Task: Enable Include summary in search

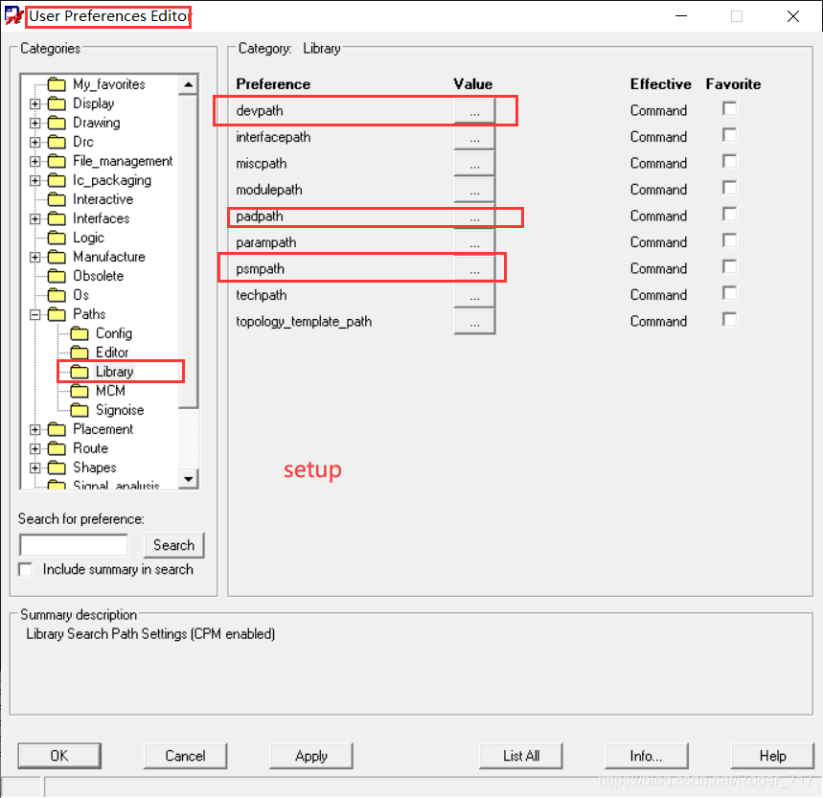Action: [26, 569]
